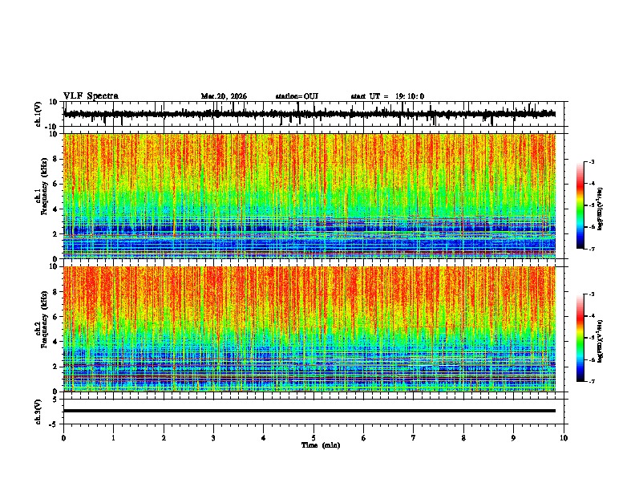The height and width of the screenshot is (491, 635).
Task: Click tick "3" on the time axis
Action: tap(213, 437)
